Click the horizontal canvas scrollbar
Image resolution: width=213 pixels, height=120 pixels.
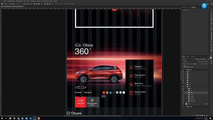pos(93,116)
